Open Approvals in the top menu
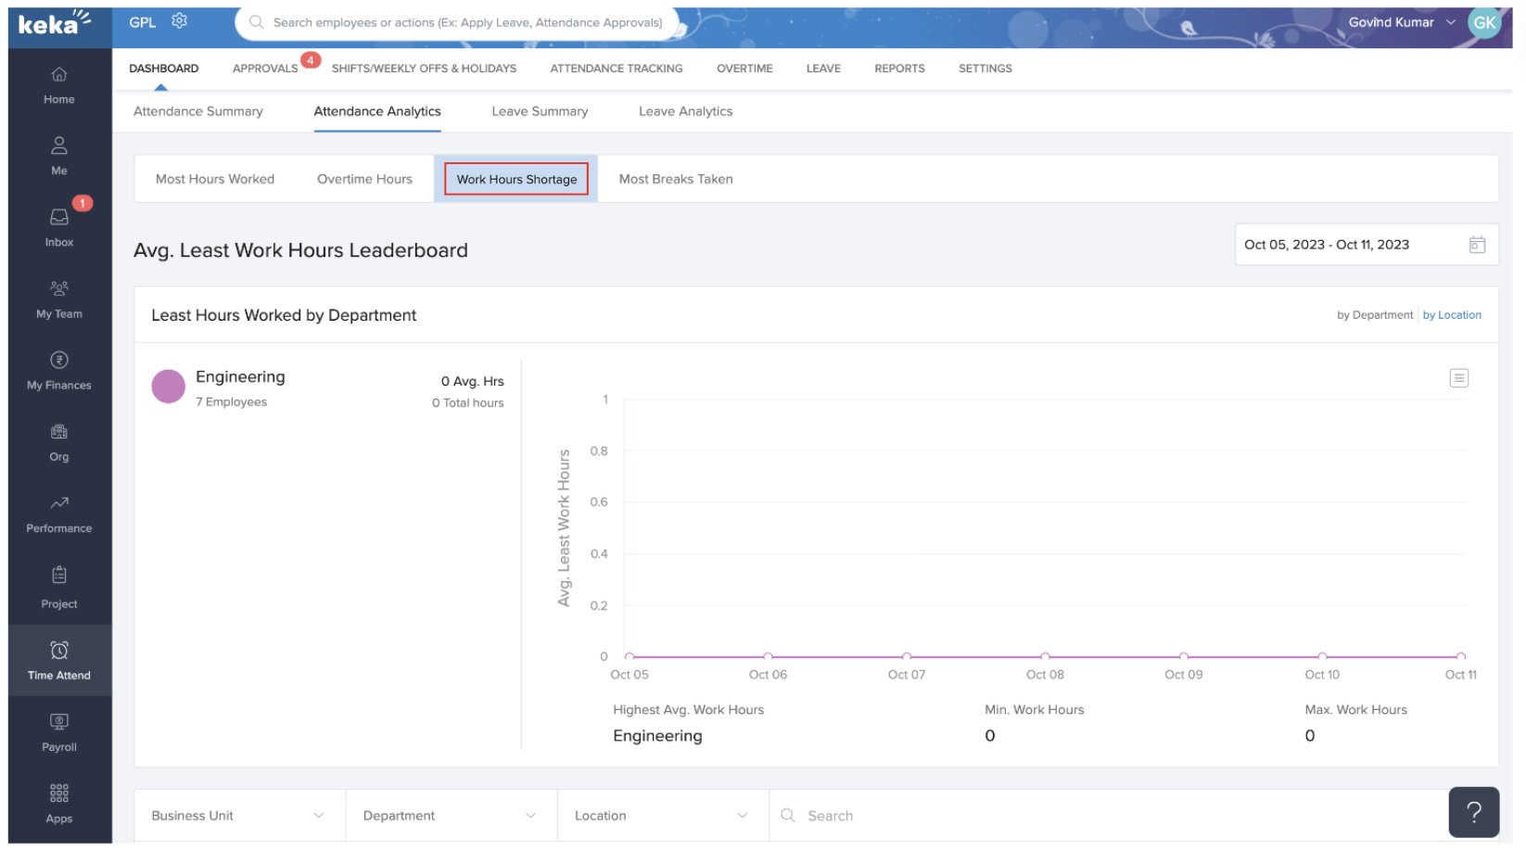Image resolution: width=1526 pixels, height=851 pixels. (265, 69)
